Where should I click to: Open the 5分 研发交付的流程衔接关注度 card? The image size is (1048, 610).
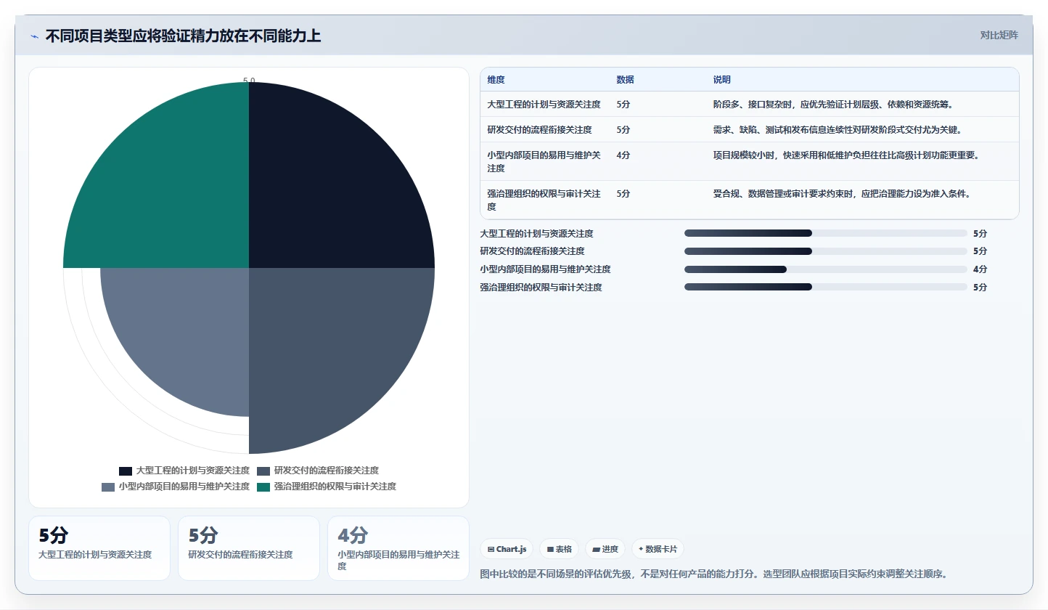coord(249,548)
